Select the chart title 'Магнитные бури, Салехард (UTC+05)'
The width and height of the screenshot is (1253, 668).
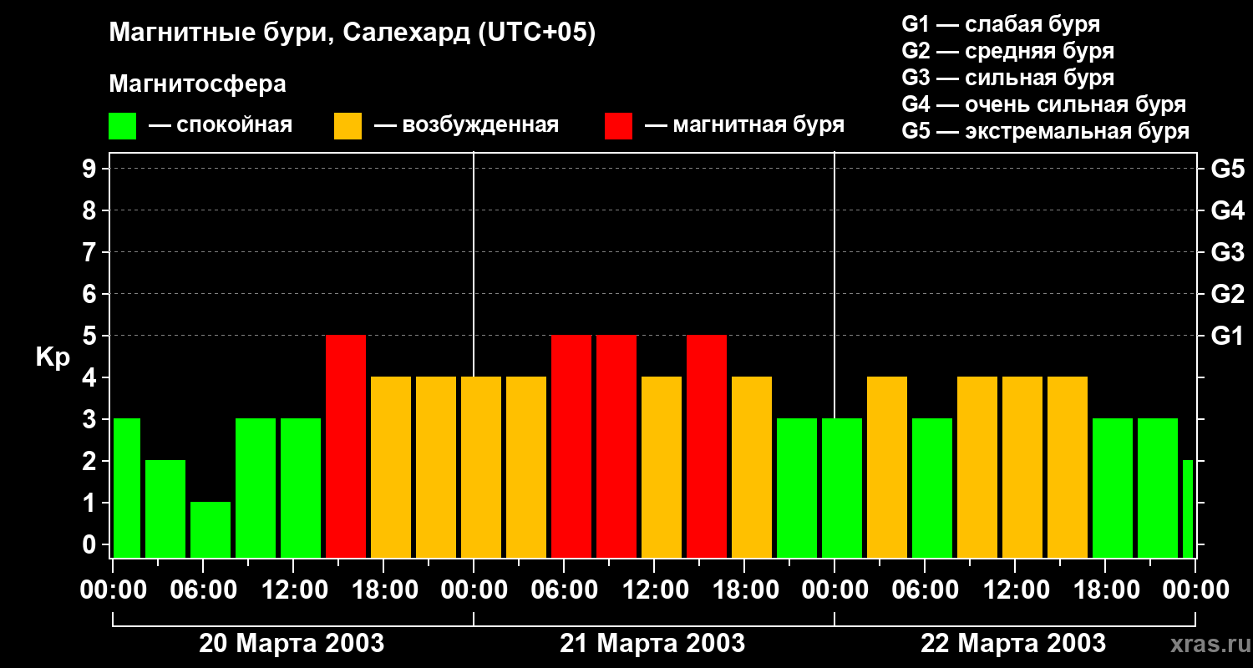tap(352, 33)
